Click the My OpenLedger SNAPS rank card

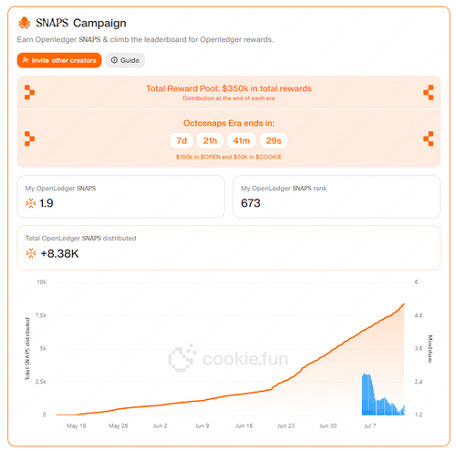click(337, 197)
